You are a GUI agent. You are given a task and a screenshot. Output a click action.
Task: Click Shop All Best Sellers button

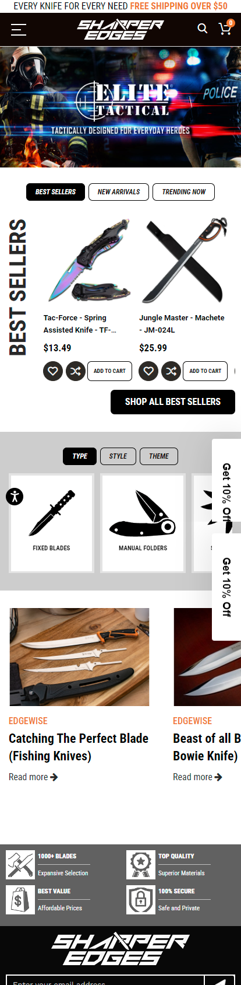[173, 402]
